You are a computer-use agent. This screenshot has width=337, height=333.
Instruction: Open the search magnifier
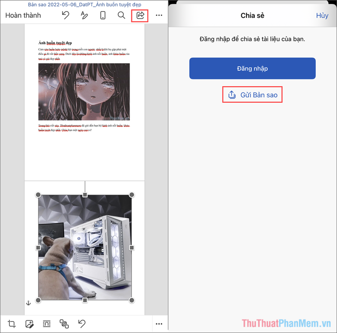point(121,15)
